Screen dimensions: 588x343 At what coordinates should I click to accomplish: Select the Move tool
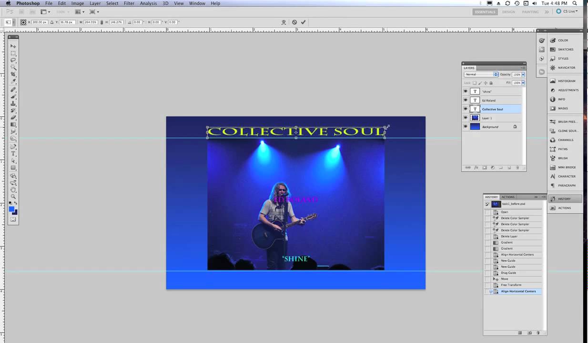[13, 46]
